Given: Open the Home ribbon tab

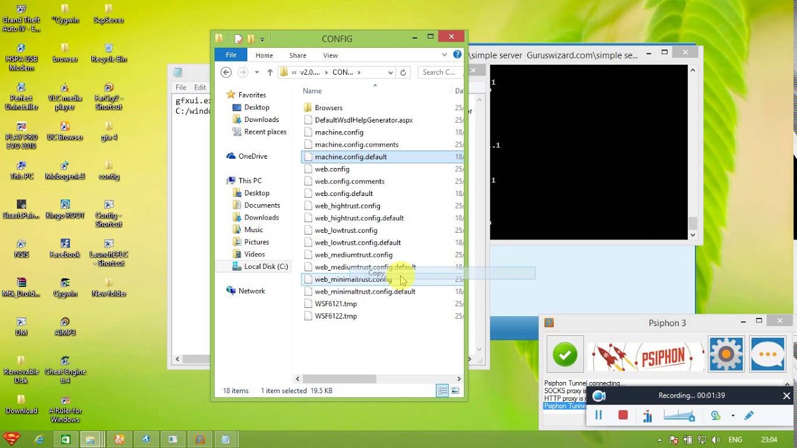Looking at the screenshot, I should tap(264, 55).
